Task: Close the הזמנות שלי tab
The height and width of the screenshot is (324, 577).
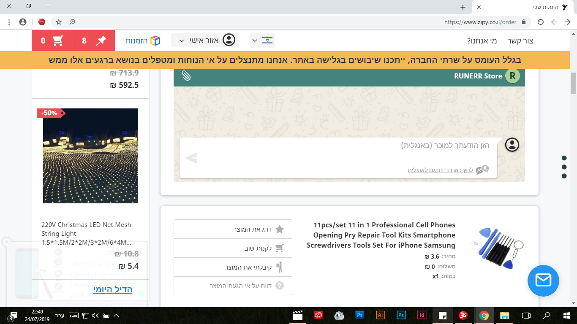Action: pos(479,7)
